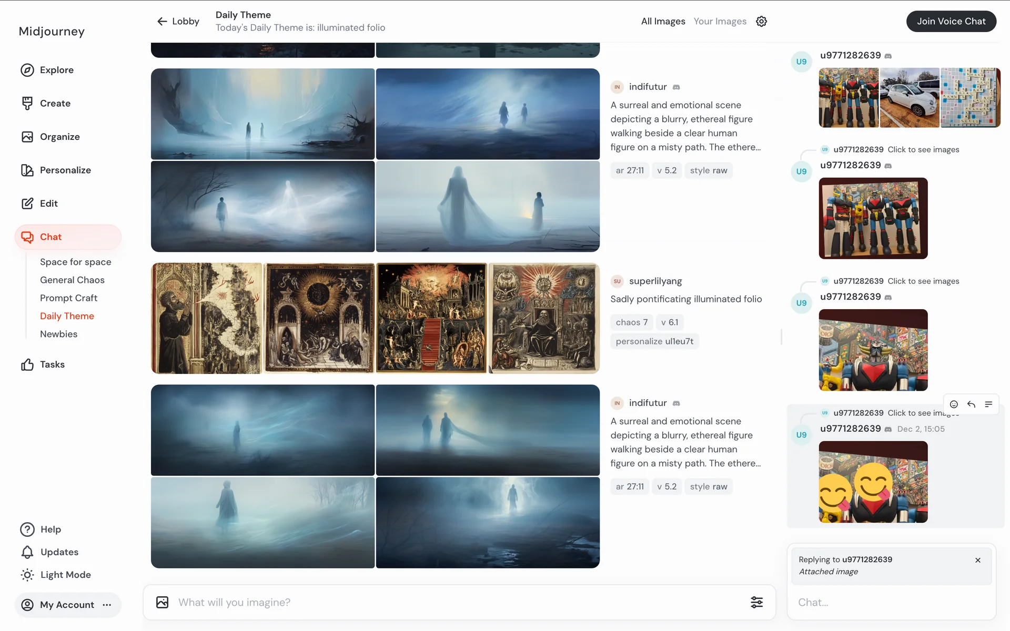1010x631 pixels.
Task: Click the reply arrow on message
Action: (971, 404)
